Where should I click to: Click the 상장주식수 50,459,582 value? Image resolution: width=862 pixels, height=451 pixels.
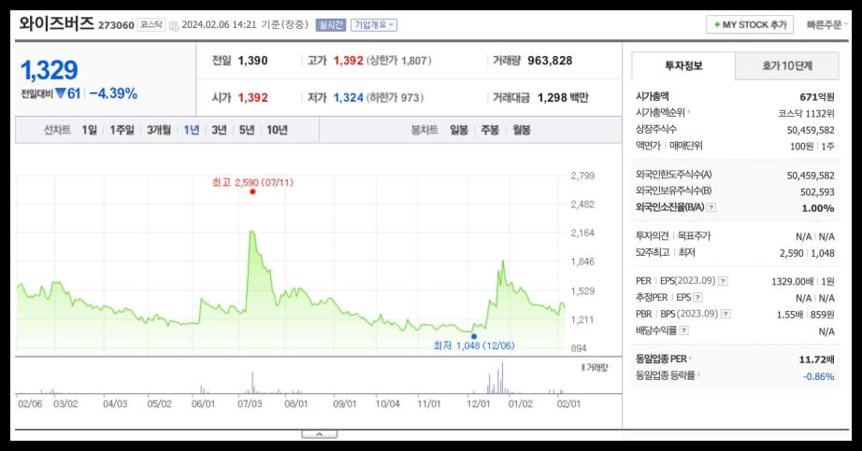[811, 130]
